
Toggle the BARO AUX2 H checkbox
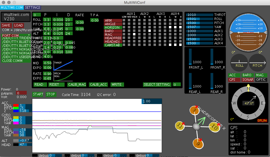point(149,31)
